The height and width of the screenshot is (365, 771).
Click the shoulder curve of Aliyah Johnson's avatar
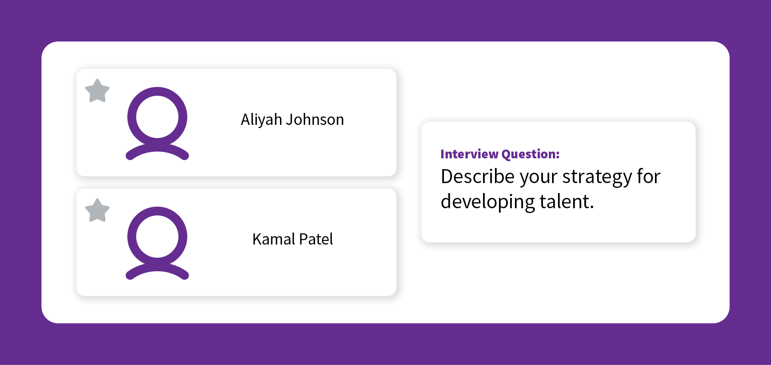[x=157, y=152]
